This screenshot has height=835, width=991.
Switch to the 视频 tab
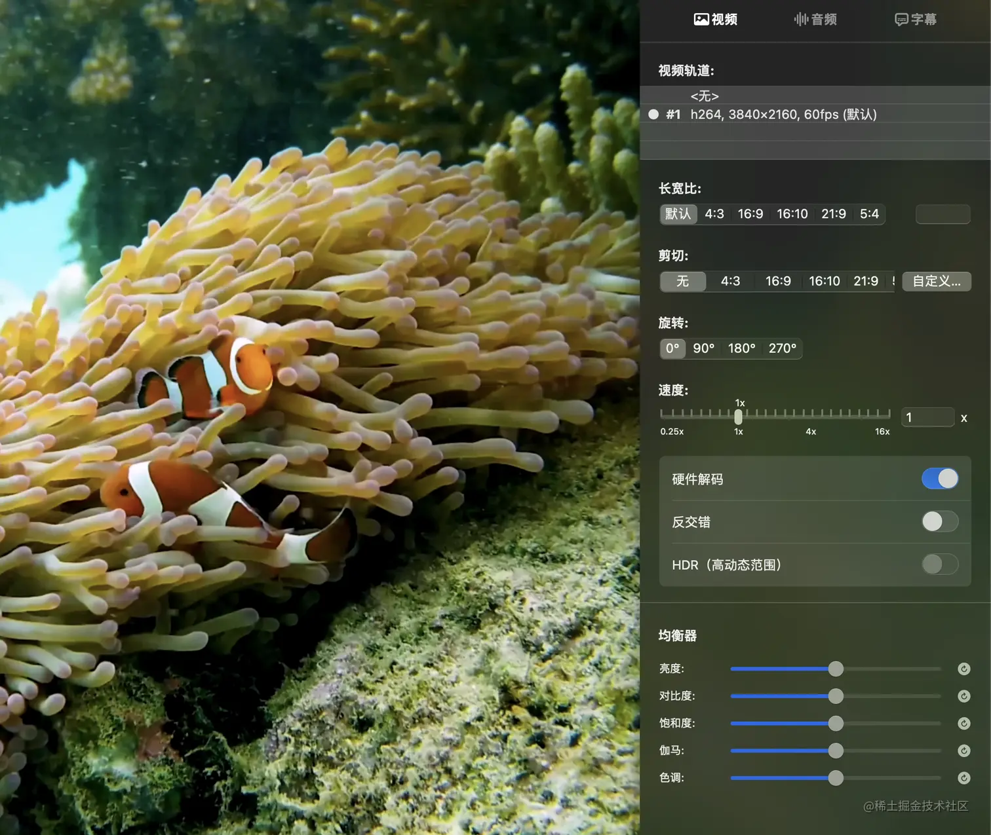pos(715,20)
